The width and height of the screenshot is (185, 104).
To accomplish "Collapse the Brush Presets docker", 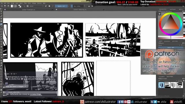I will [x=159, y=79].
